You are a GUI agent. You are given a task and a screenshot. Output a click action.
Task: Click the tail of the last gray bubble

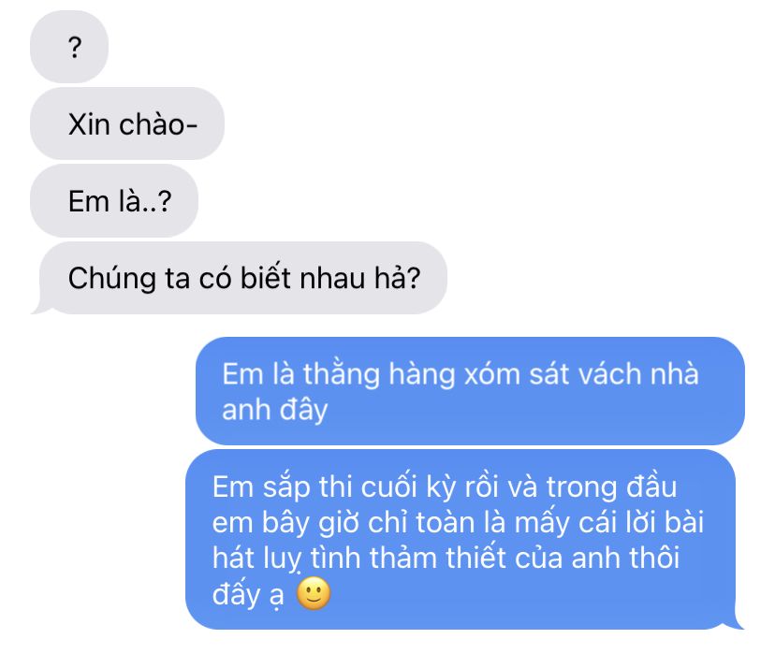pos(41,307)
